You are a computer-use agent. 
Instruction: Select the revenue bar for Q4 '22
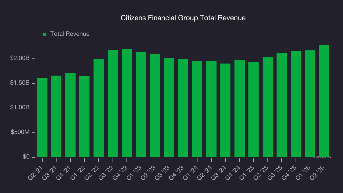pos(127,103)
